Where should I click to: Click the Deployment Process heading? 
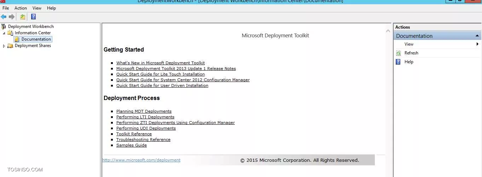point(132,98)
